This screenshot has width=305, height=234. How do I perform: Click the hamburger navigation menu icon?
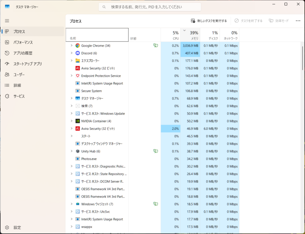(7, 21)
